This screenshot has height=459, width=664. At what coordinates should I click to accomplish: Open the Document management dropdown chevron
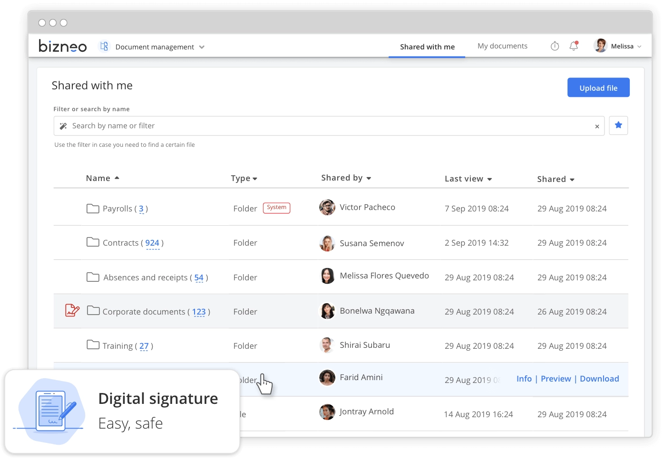click(x=202, y=47)
